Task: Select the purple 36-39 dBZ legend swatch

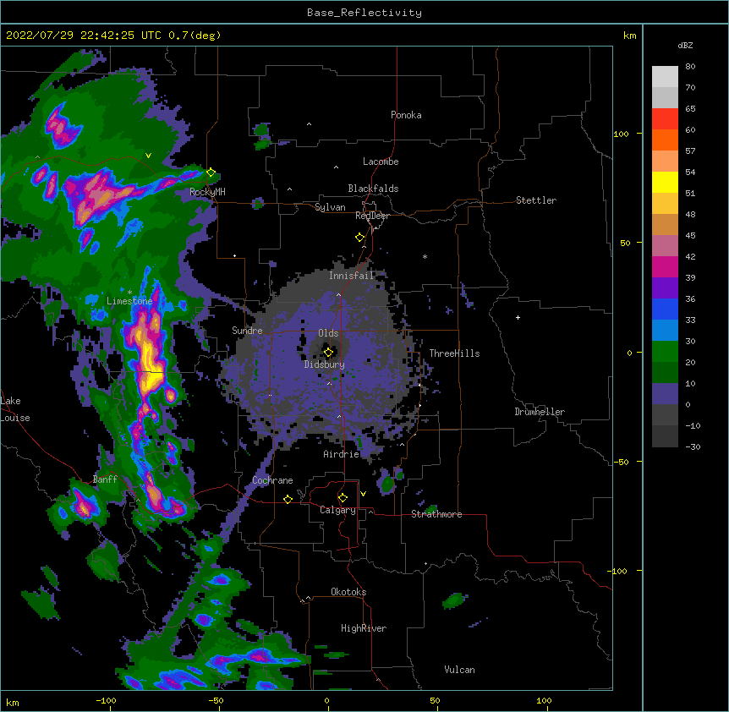Action: [665, 288]
